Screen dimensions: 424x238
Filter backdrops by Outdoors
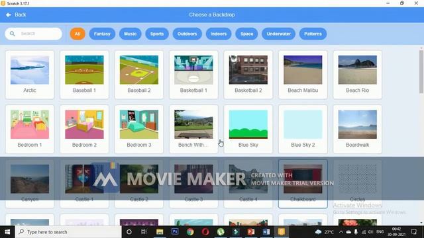pos(187,34)
